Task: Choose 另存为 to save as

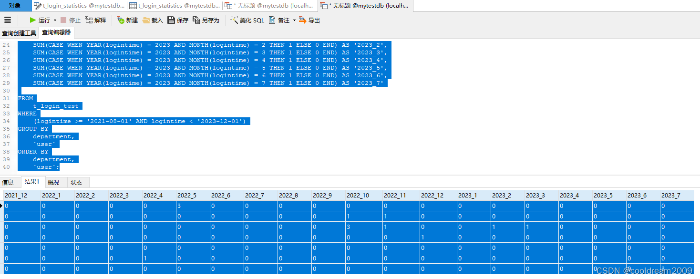Action: click(x=206, y=20)
